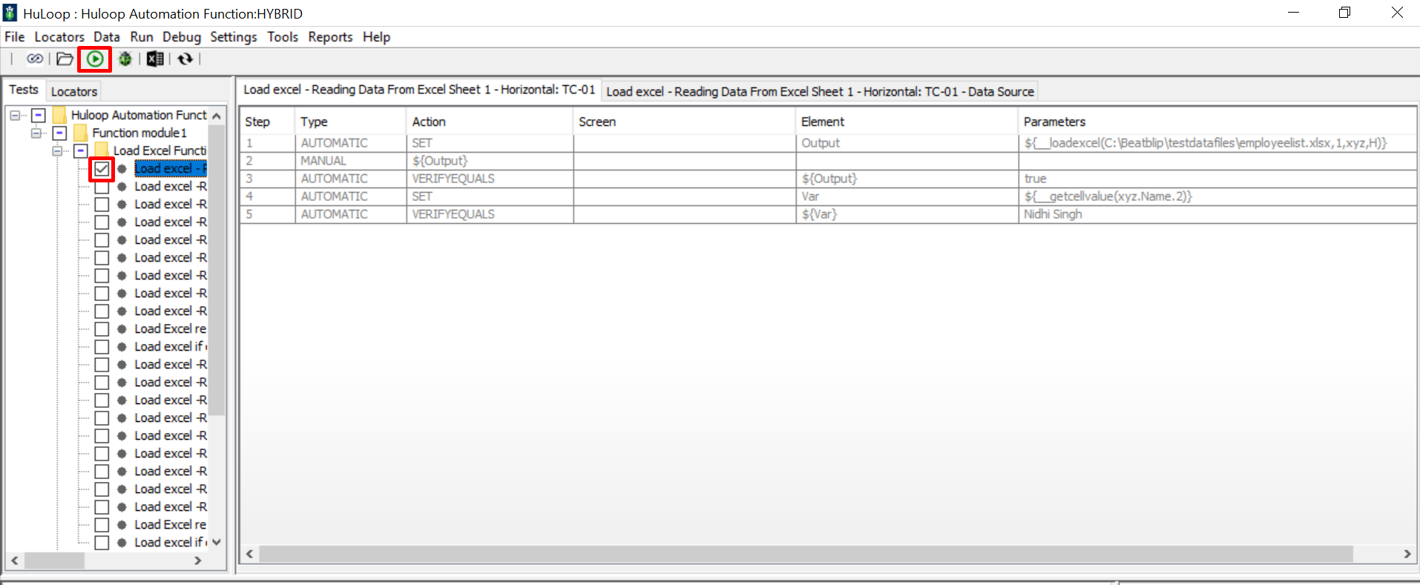The image size is (1420, 585).
Task: Click the Refresh arrows toolbar icon
Action: (x=185, y=59)
